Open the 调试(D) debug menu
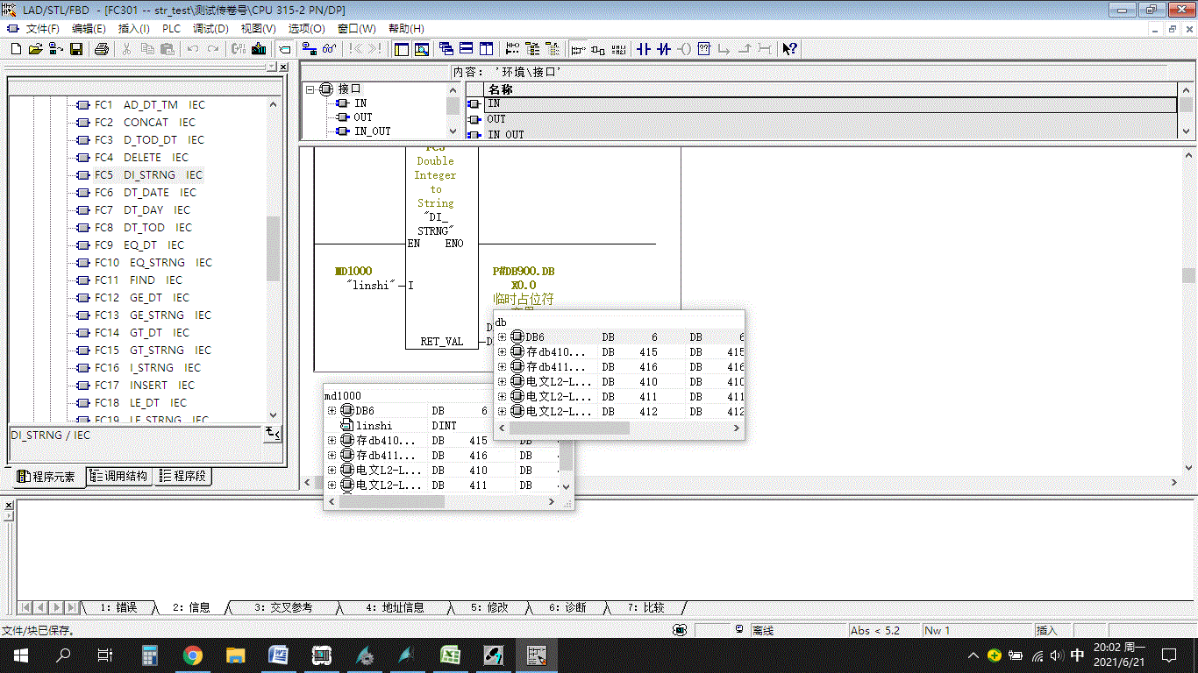 tap(210, 29)
